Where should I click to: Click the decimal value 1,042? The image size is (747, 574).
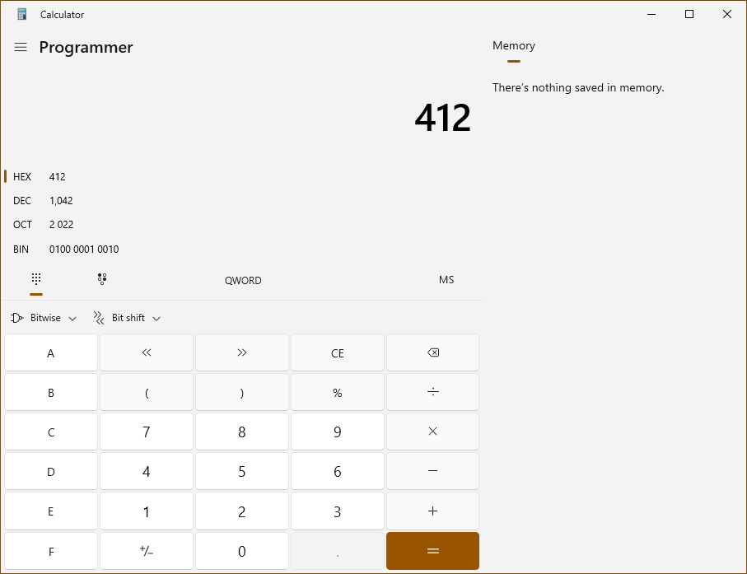tap(61, 201)
